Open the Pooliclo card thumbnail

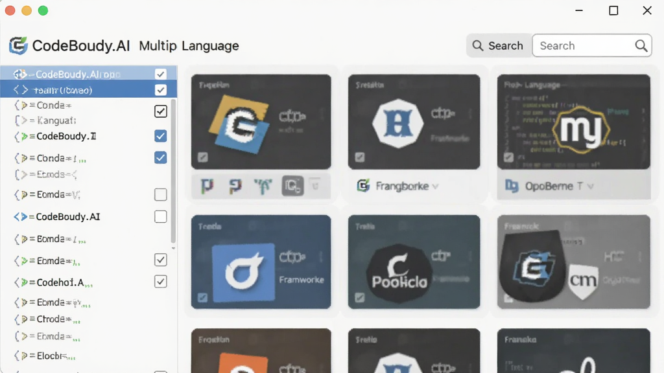pos(414,262)
